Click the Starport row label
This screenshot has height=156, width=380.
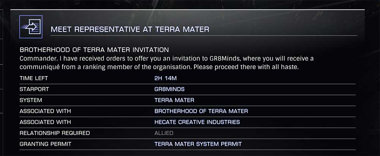point(34,89)
